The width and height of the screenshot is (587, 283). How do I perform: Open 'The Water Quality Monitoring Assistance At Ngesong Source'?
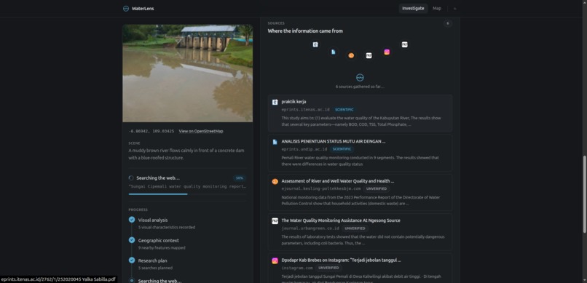coord(341,220)
